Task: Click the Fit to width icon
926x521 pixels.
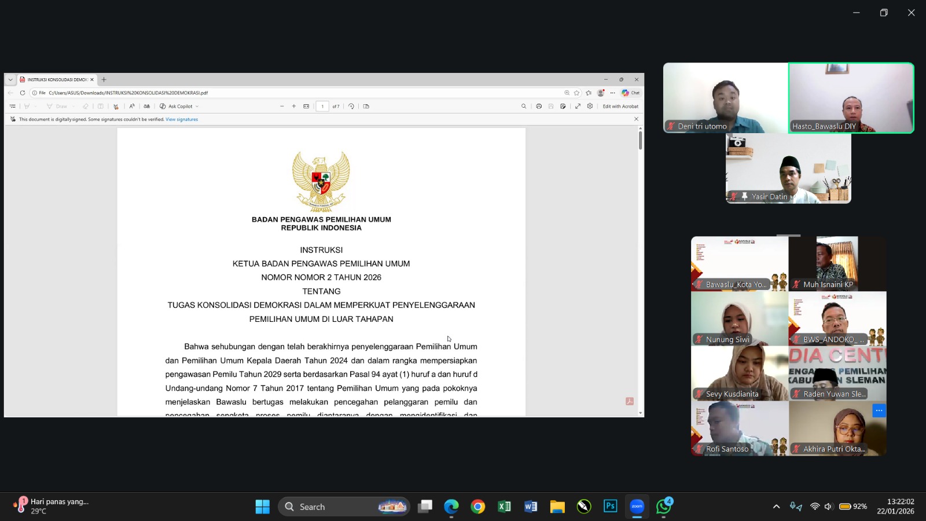Action: click(x=306, y=107)
